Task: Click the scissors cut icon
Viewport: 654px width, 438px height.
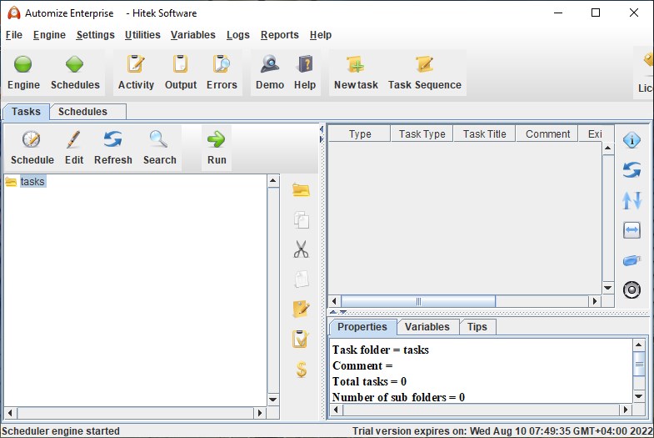Action: (301, 249)
